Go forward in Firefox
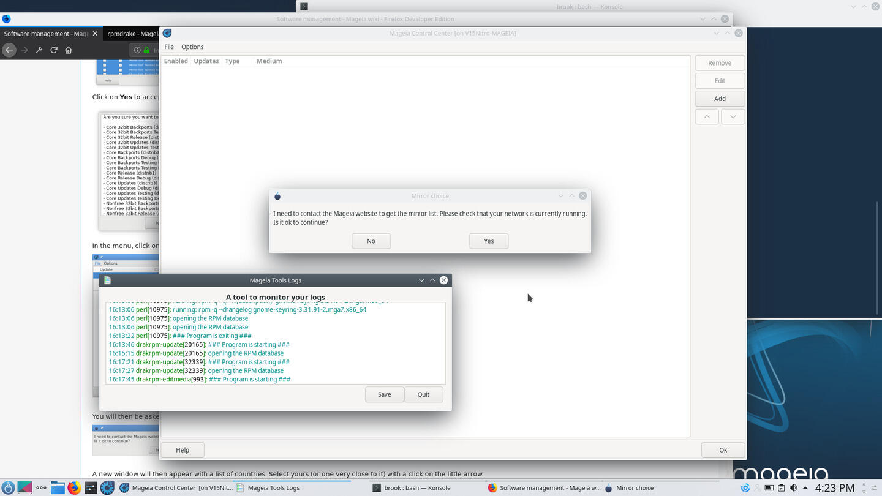Image resolution: width=882 pixels, height=496 pixels. coord(24,50)
